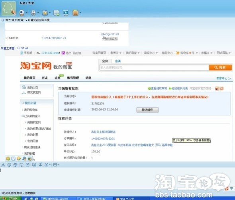The width and height of the screenshot is (235, 200).
Task: Click the 卖家中心 >> link on right
Action: coord(223,78)
